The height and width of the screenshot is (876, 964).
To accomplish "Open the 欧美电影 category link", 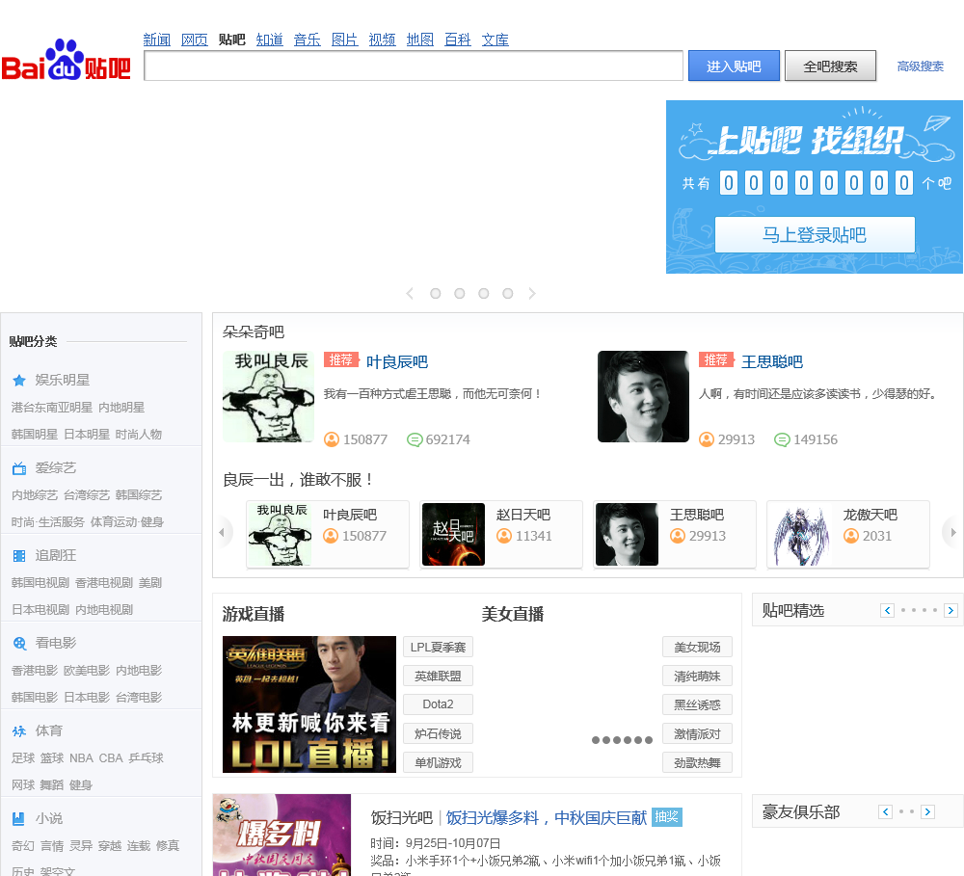I will (87, 671).
